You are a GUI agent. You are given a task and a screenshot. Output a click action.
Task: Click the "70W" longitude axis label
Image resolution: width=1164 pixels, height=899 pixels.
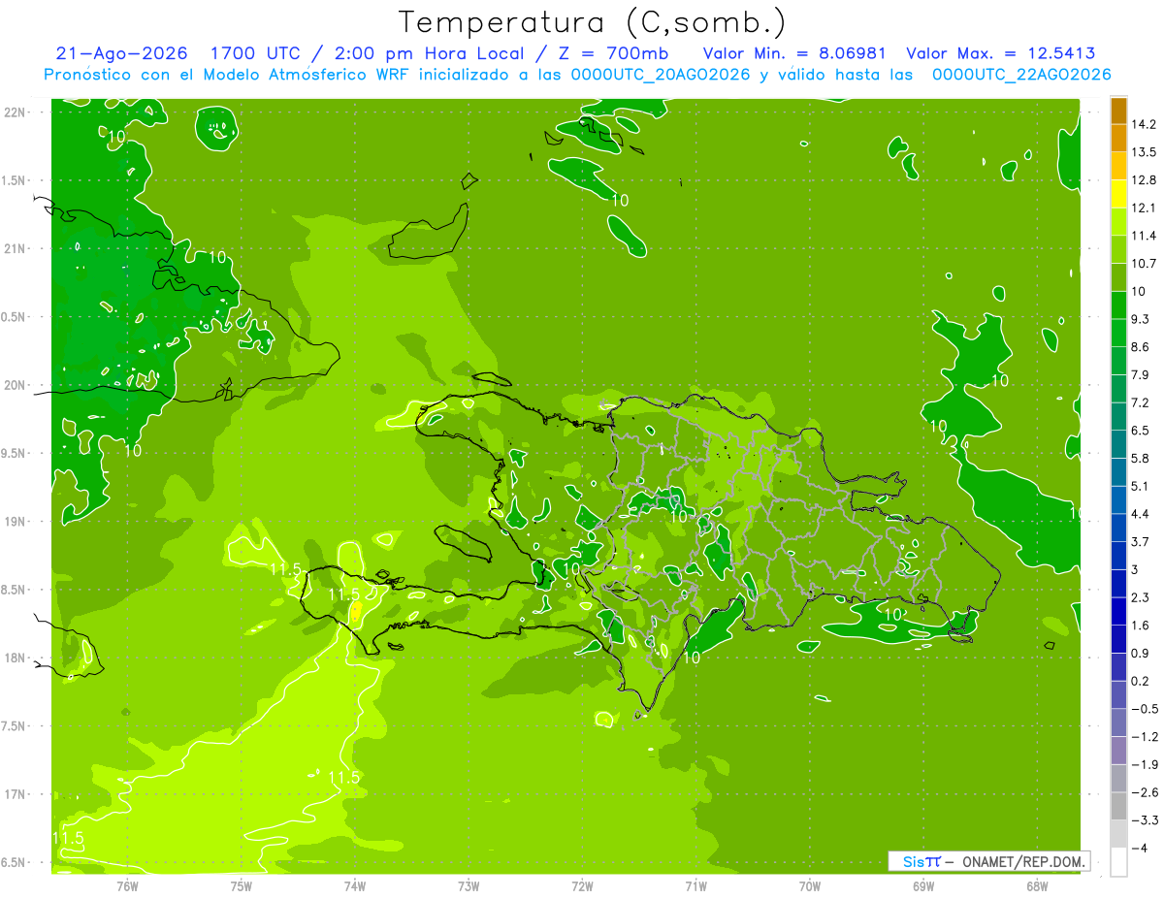[809, 885]
